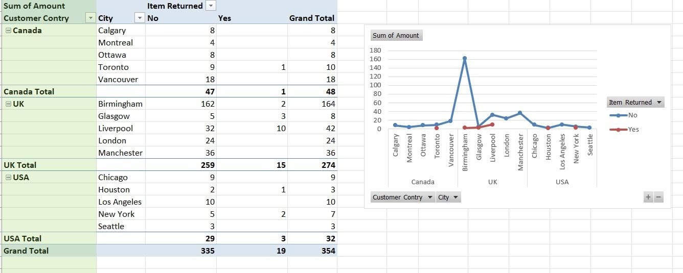Select the Grand Total Yes value 19
This screenshot has width=683, height=273.
(252, 251)
